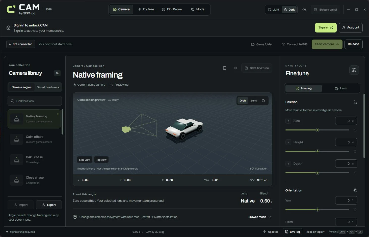Click the cube icon beside mods hint
This screenshot has height=237, width=369.
tap(75, 217)
